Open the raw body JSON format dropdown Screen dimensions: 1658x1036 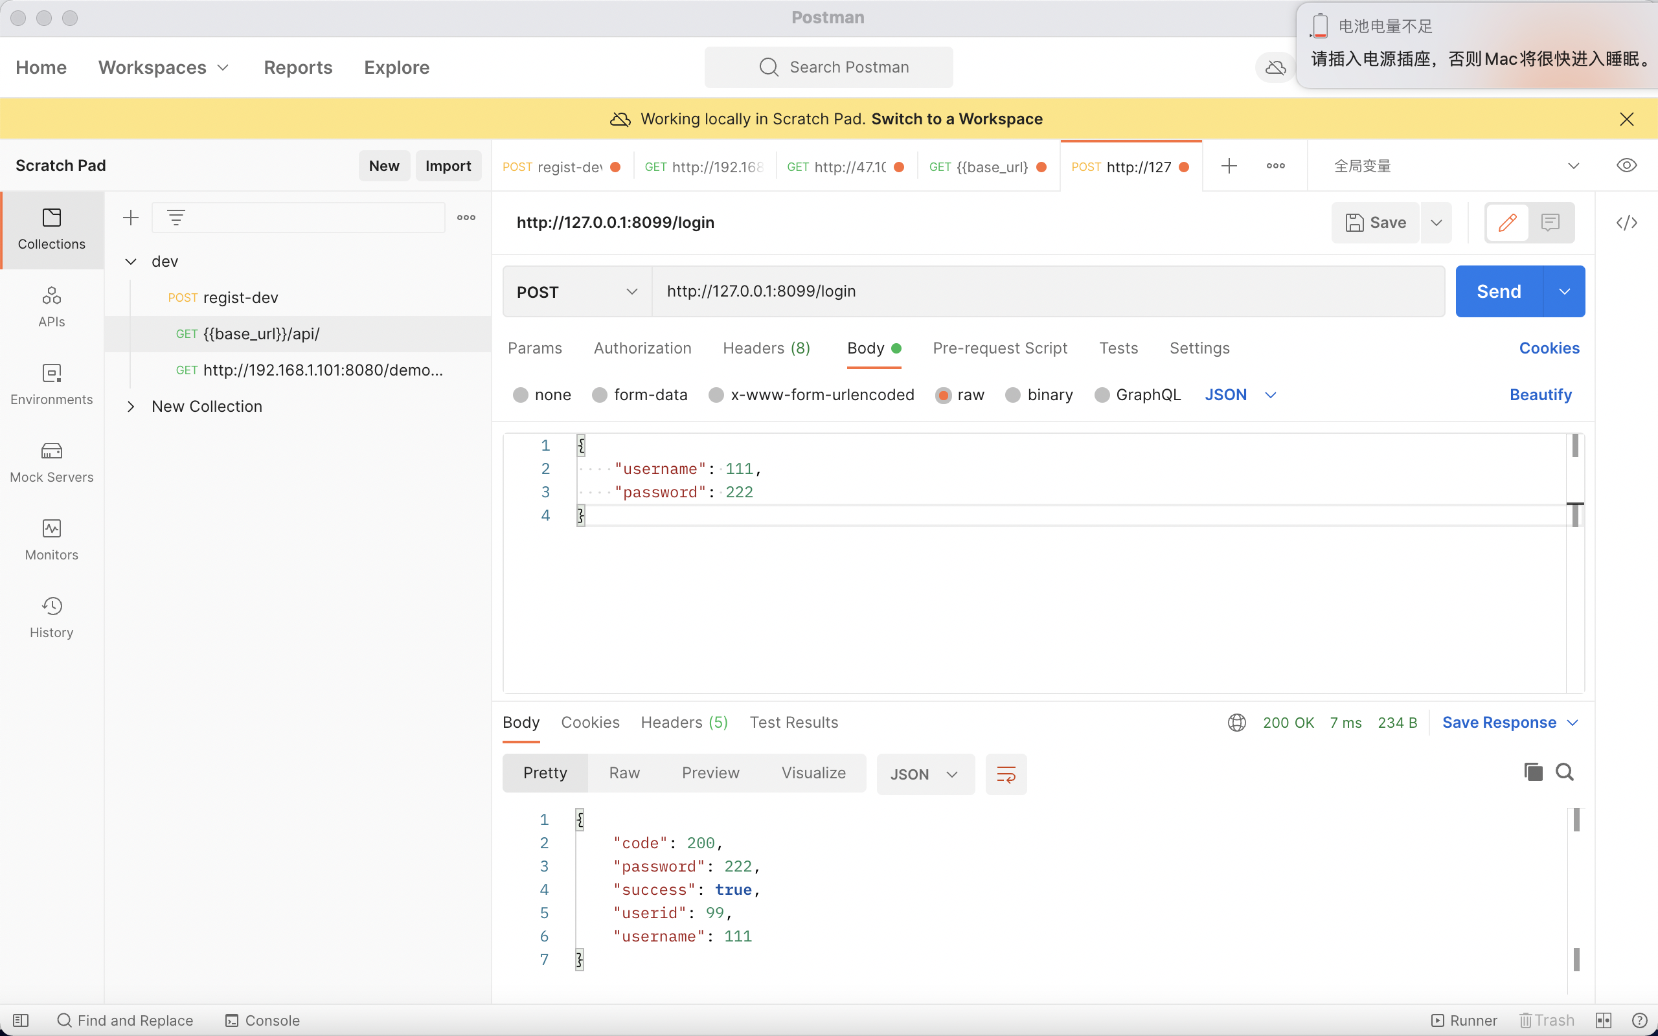pyautogui.click(x=1240, y=395)
